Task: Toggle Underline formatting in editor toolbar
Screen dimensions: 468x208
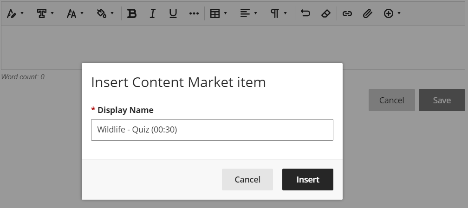Action: [173, 13]
